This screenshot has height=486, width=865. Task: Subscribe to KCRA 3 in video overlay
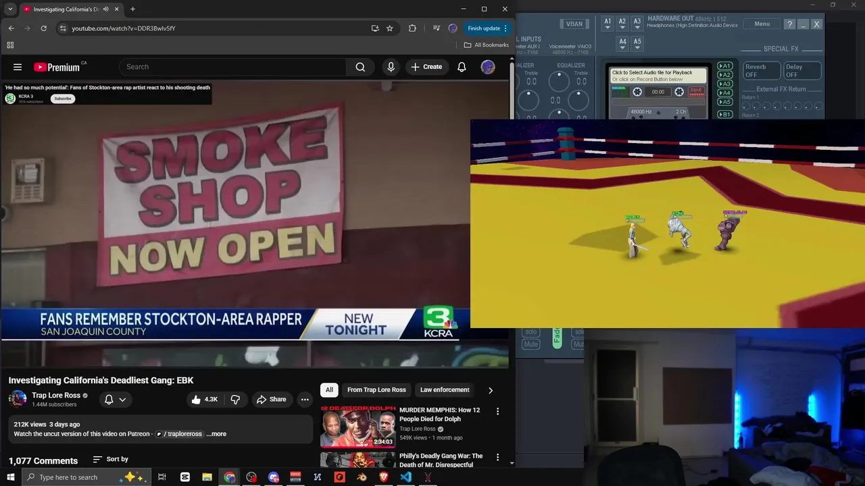(63, 99)
